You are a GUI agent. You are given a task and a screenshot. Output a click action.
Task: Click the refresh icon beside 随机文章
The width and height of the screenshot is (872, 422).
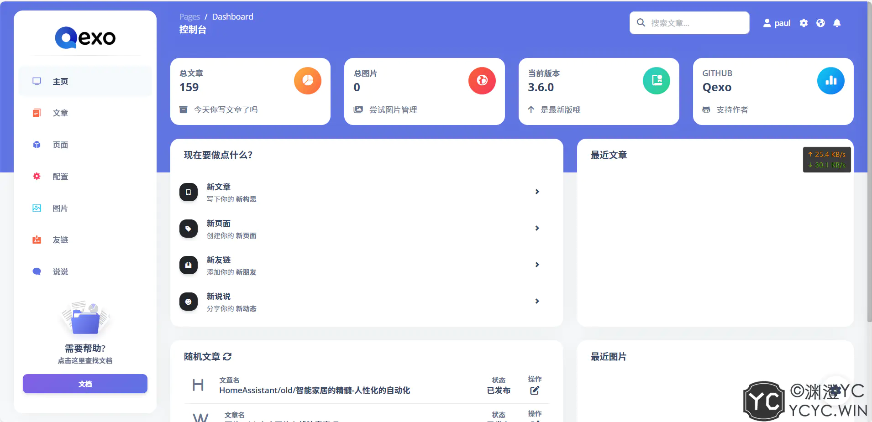pos(227,357)
